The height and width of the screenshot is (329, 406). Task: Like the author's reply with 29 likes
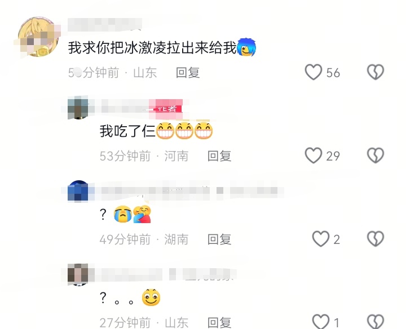(x=314, y=155)
